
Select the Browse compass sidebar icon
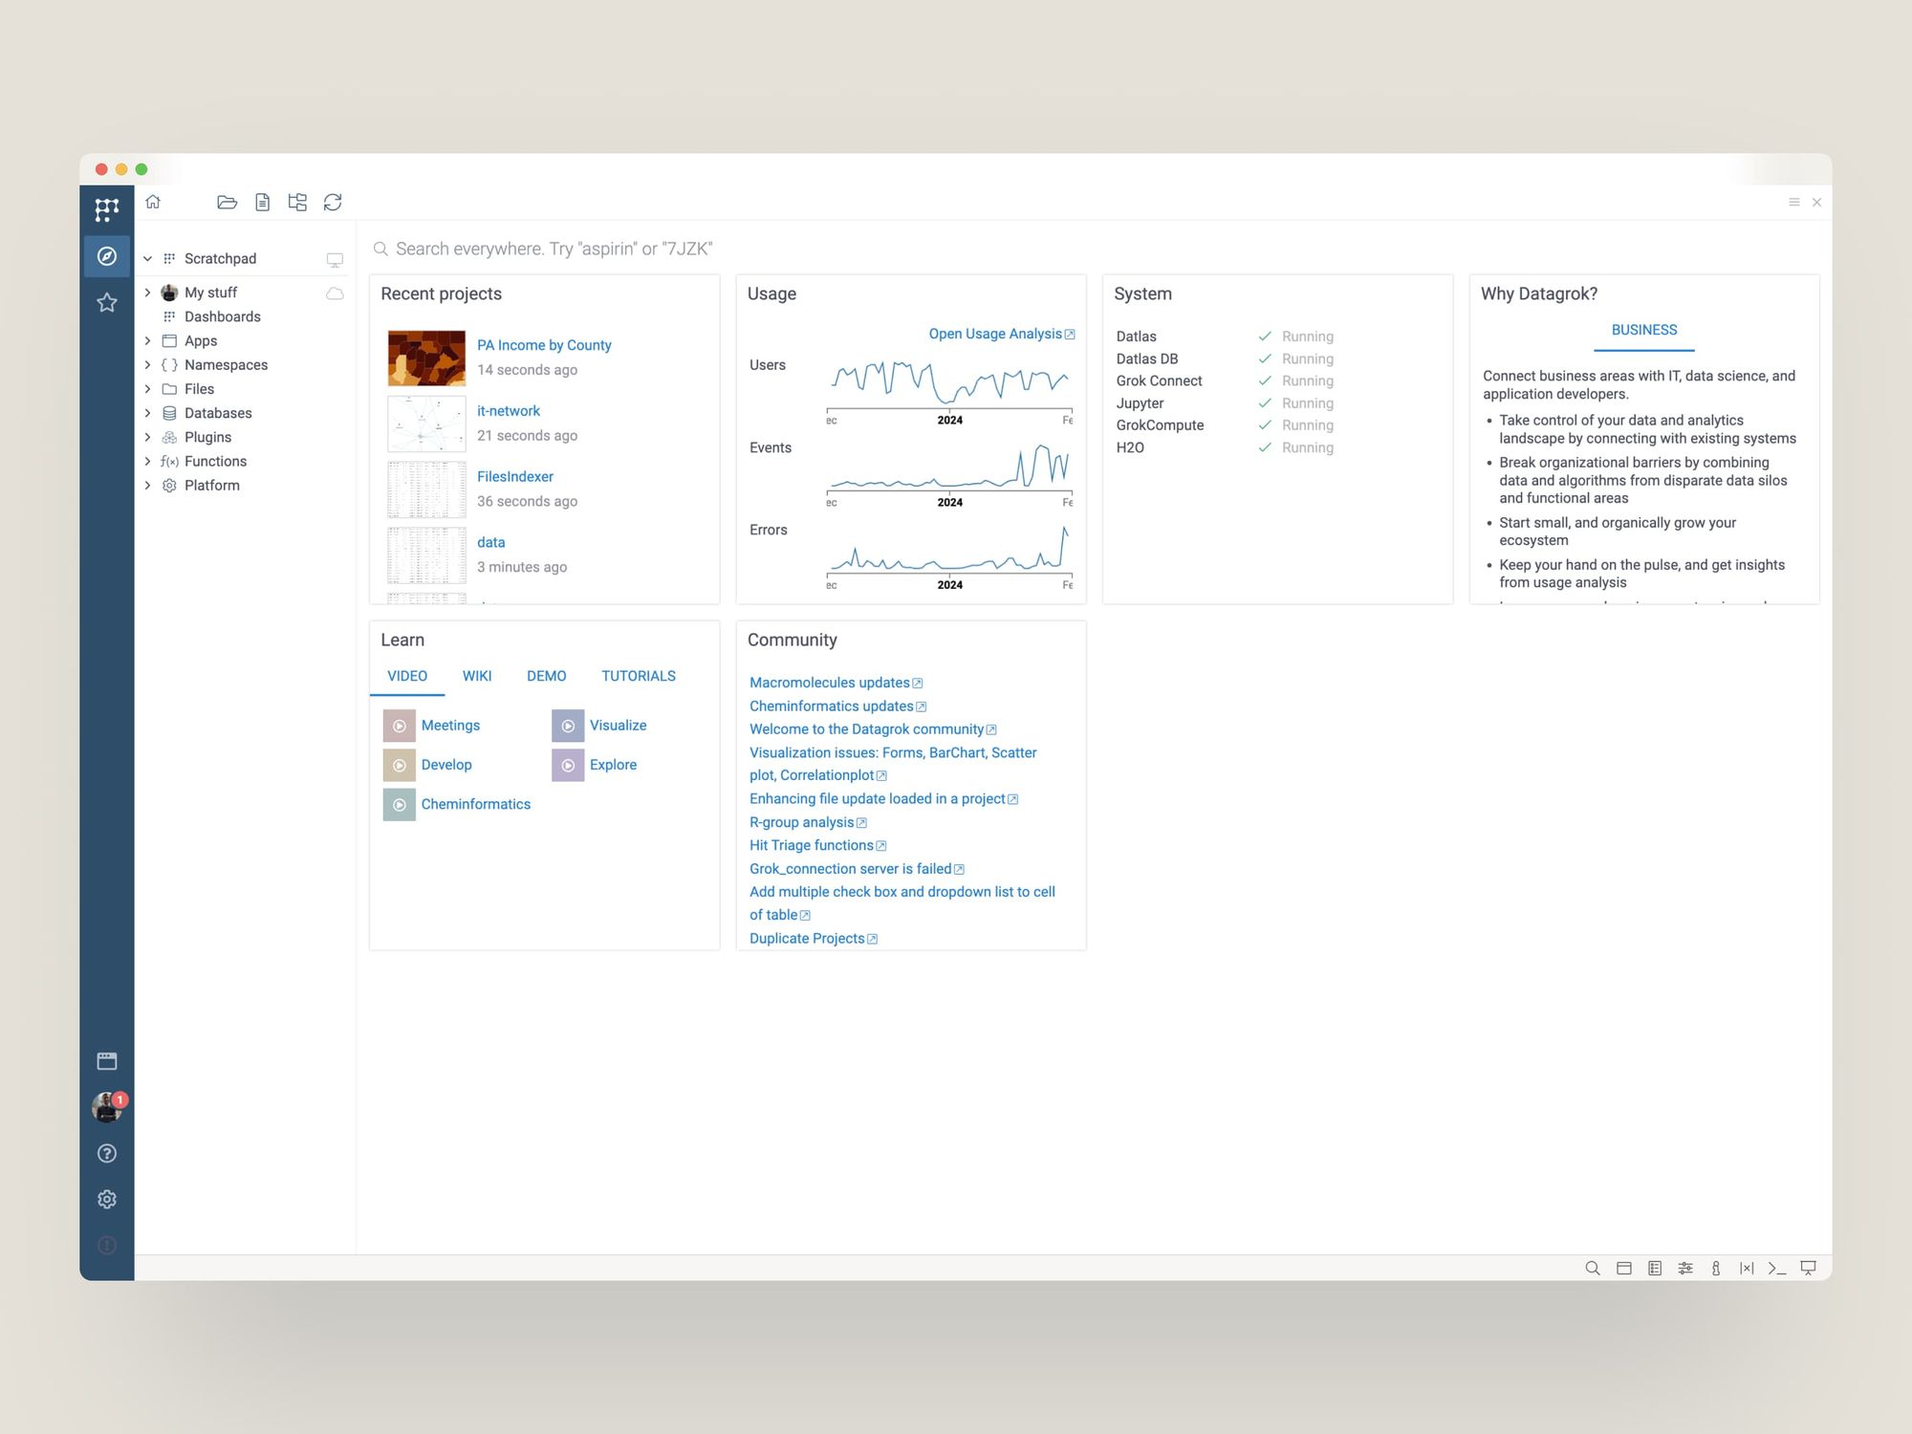tap(107, 256)
